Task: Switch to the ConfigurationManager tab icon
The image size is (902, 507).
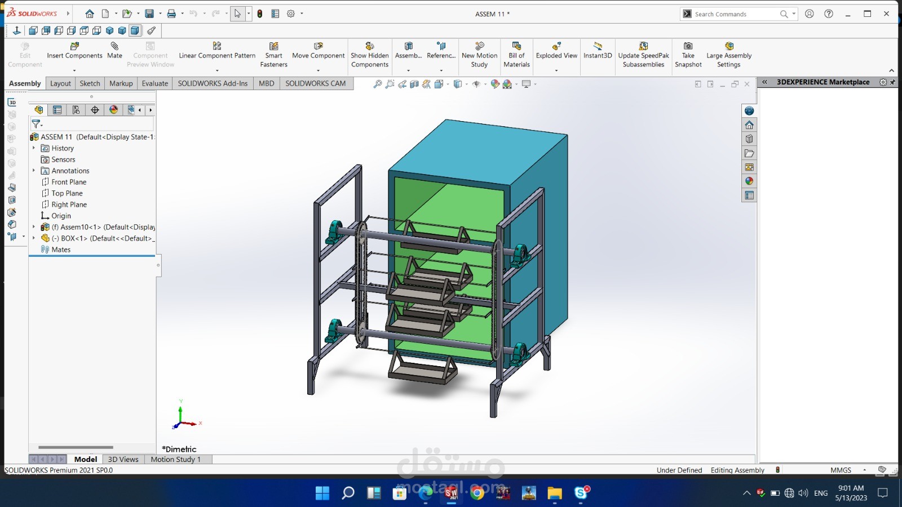Action: [76, 110]
